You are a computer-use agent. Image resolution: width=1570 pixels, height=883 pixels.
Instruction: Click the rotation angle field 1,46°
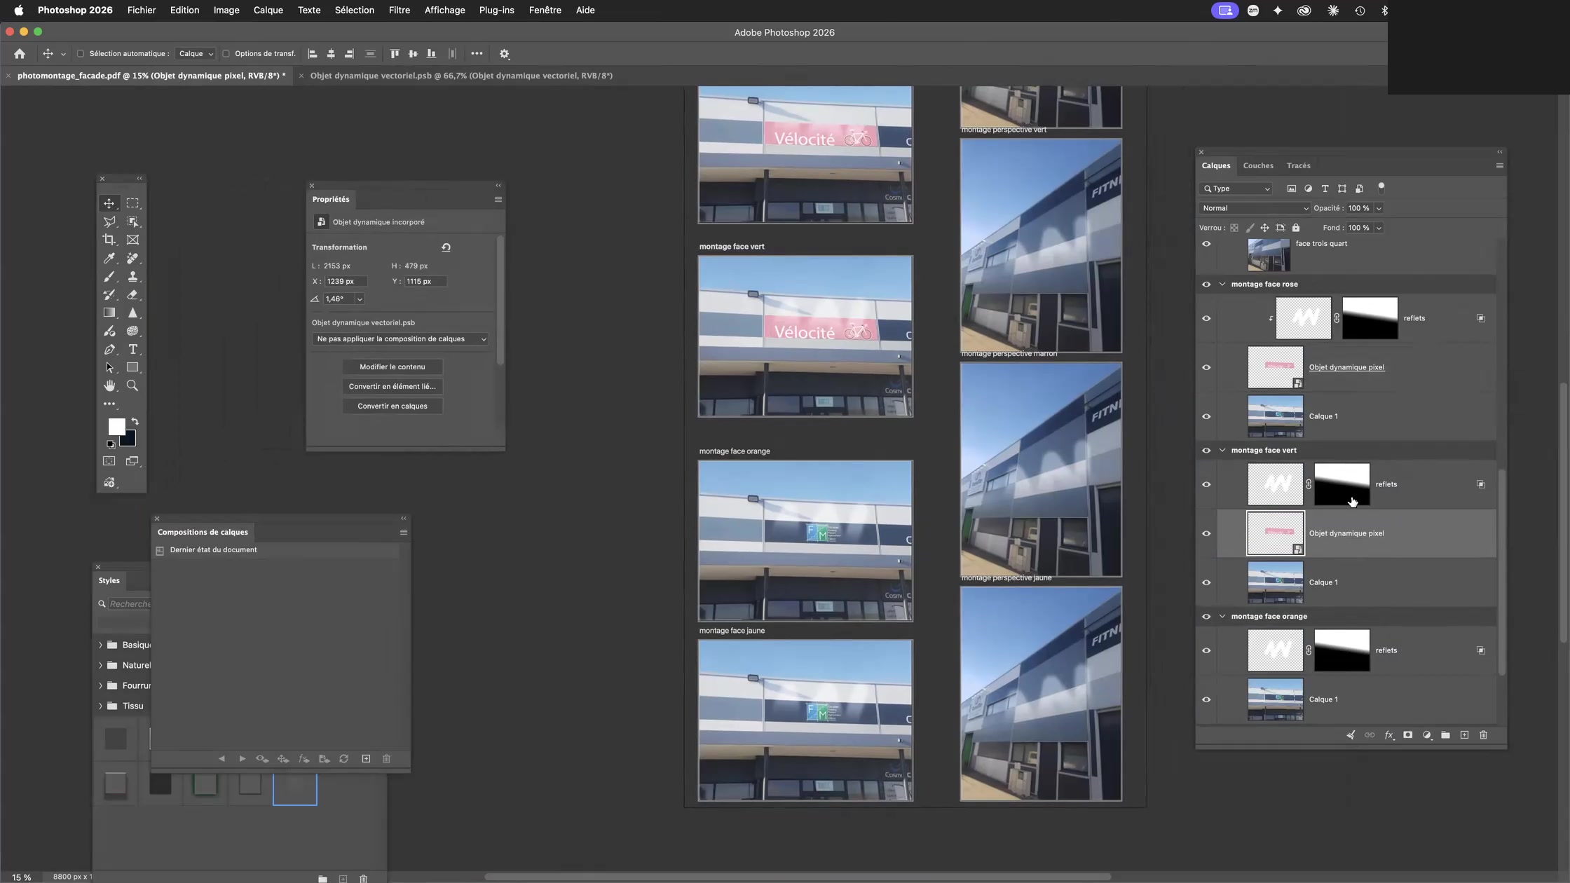coord(339,299)
